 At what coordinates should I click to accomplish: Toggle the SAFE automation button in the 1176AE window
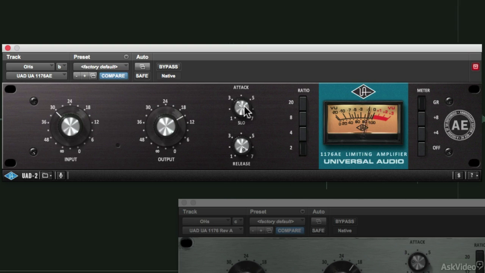pyautogui.click(x=142, y=76)
